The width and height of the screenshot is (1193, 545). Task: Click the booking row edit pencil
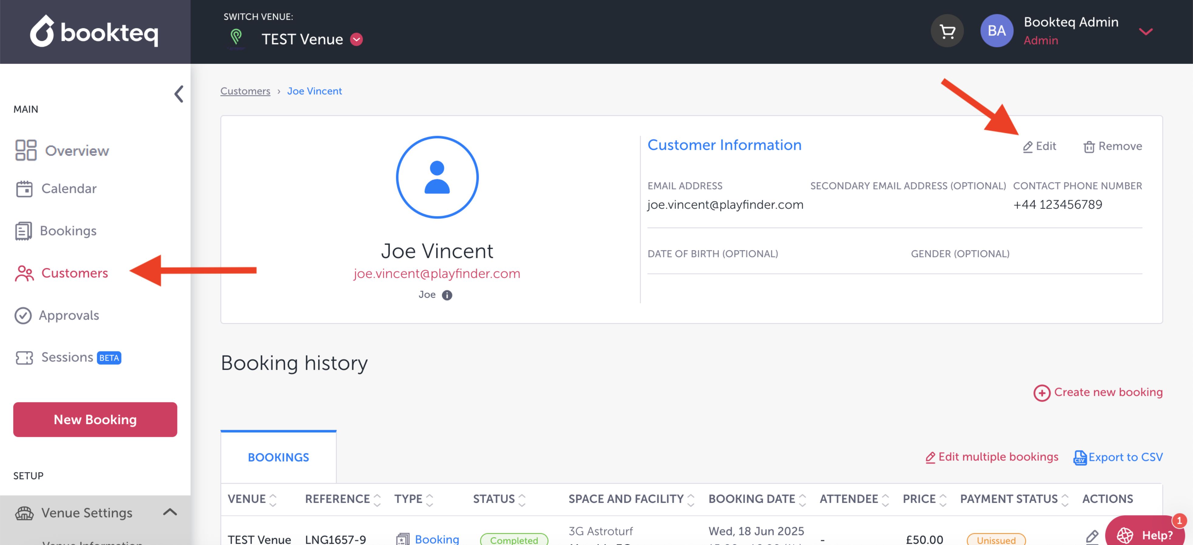(1092, 537)
